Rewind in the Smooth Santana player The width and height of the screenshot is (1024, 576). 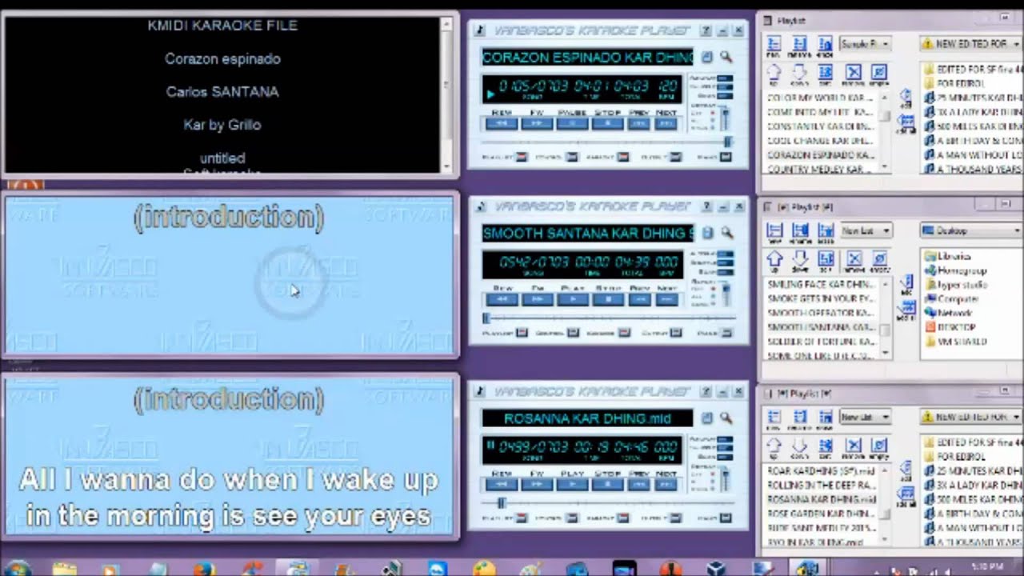tap(502, 299)
